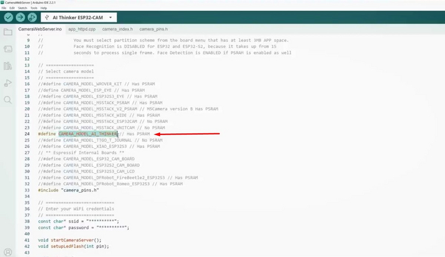
Task: Click the CAMERA_MODEL_XIAO_ESP32S3 line
Action: pyautogui.click(x=99, y=146)
